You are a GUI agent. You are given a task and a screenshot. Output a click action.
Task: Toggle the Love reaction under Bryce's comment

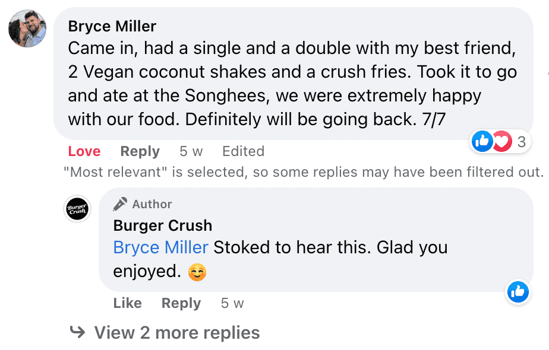point(84,151)
